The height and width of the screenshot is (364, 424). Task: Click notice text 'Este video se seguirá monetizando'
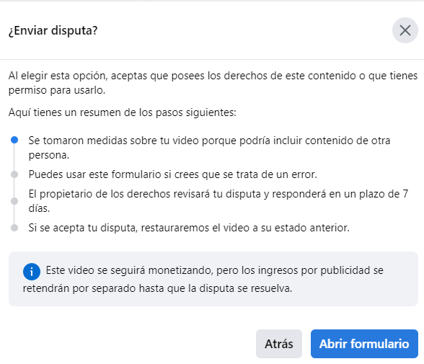[129, 270]
